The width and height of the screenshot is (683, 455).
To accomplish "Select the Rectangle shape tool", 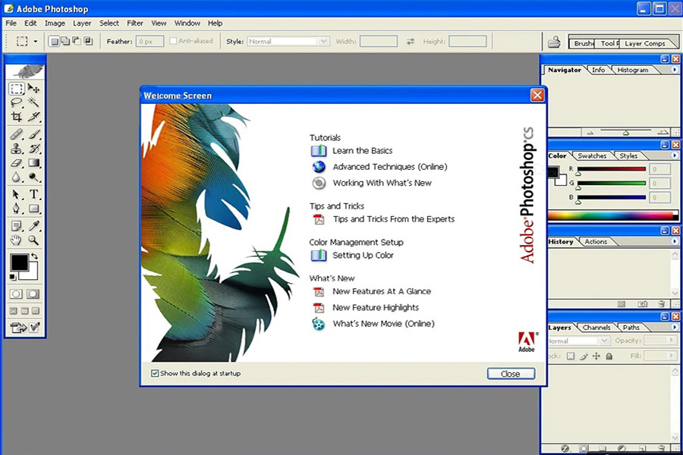I will (33, 209).
